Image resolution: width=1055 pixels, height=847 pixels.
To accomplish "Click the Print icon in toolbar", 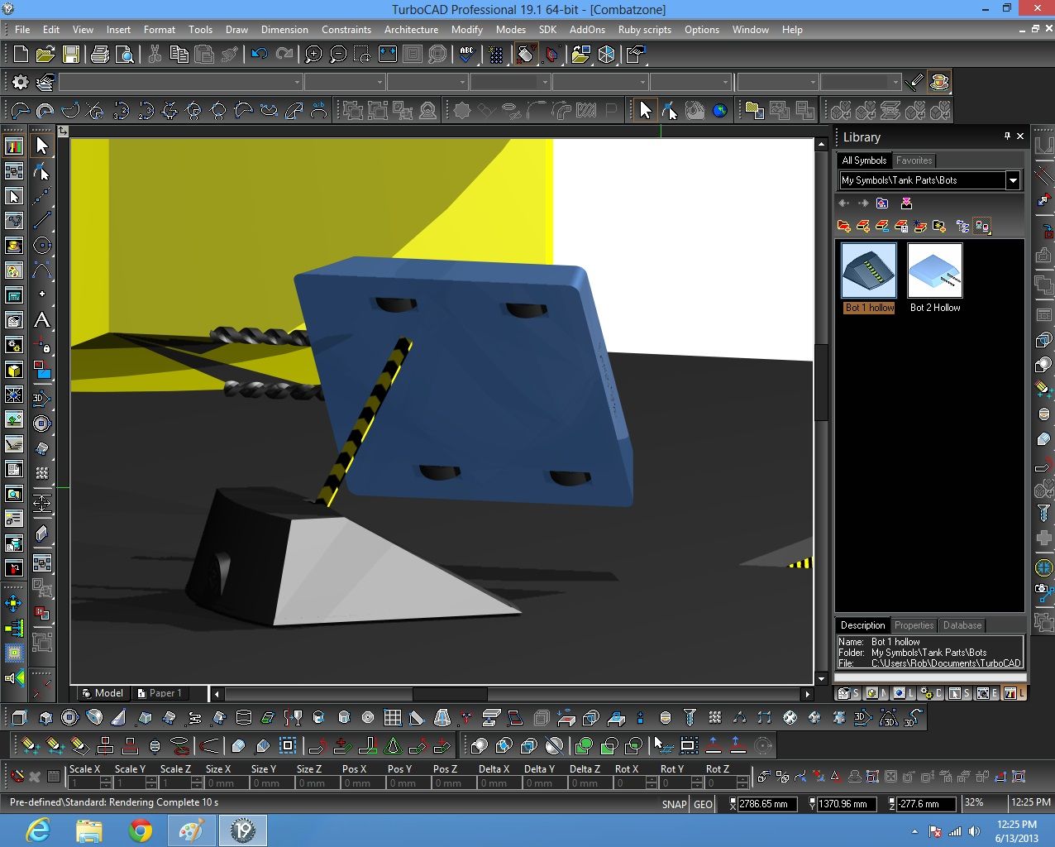I will click(x=100, y=55).
